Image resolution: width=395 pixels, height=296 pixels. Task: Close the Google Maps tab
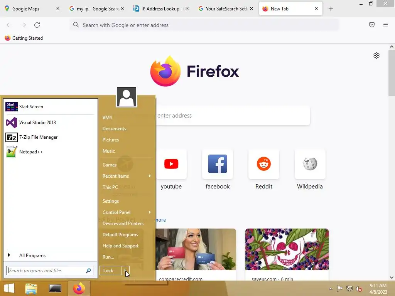point(58,9)
